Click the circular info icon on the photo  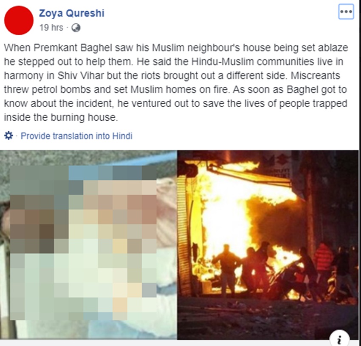[339, 338]
